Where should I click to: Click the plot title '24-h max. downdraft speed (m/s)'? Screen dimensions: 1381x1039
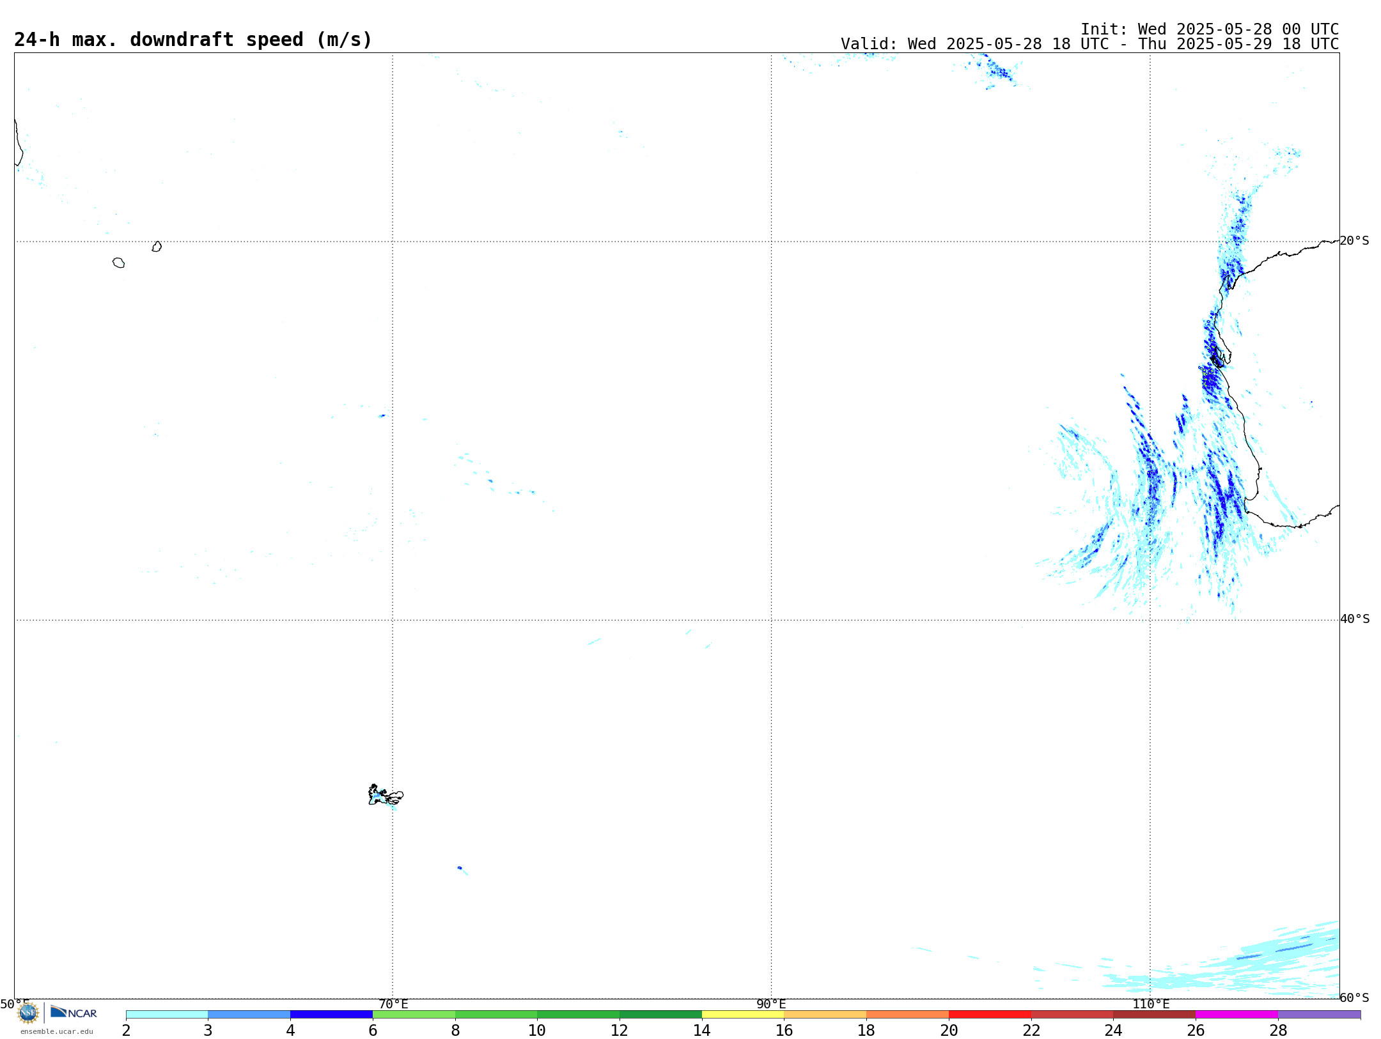193,40
